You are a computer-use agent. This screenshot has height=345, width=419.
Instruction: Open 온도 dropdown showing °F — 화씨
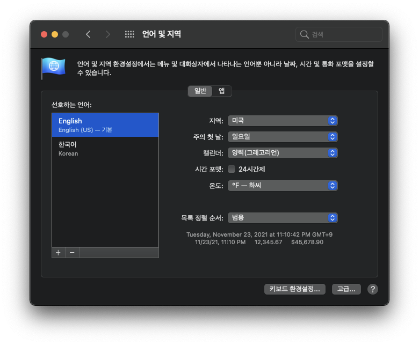tap(283, 186)
